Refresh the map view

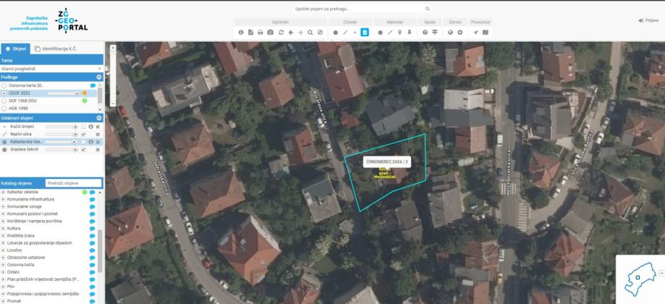[281, 33]
